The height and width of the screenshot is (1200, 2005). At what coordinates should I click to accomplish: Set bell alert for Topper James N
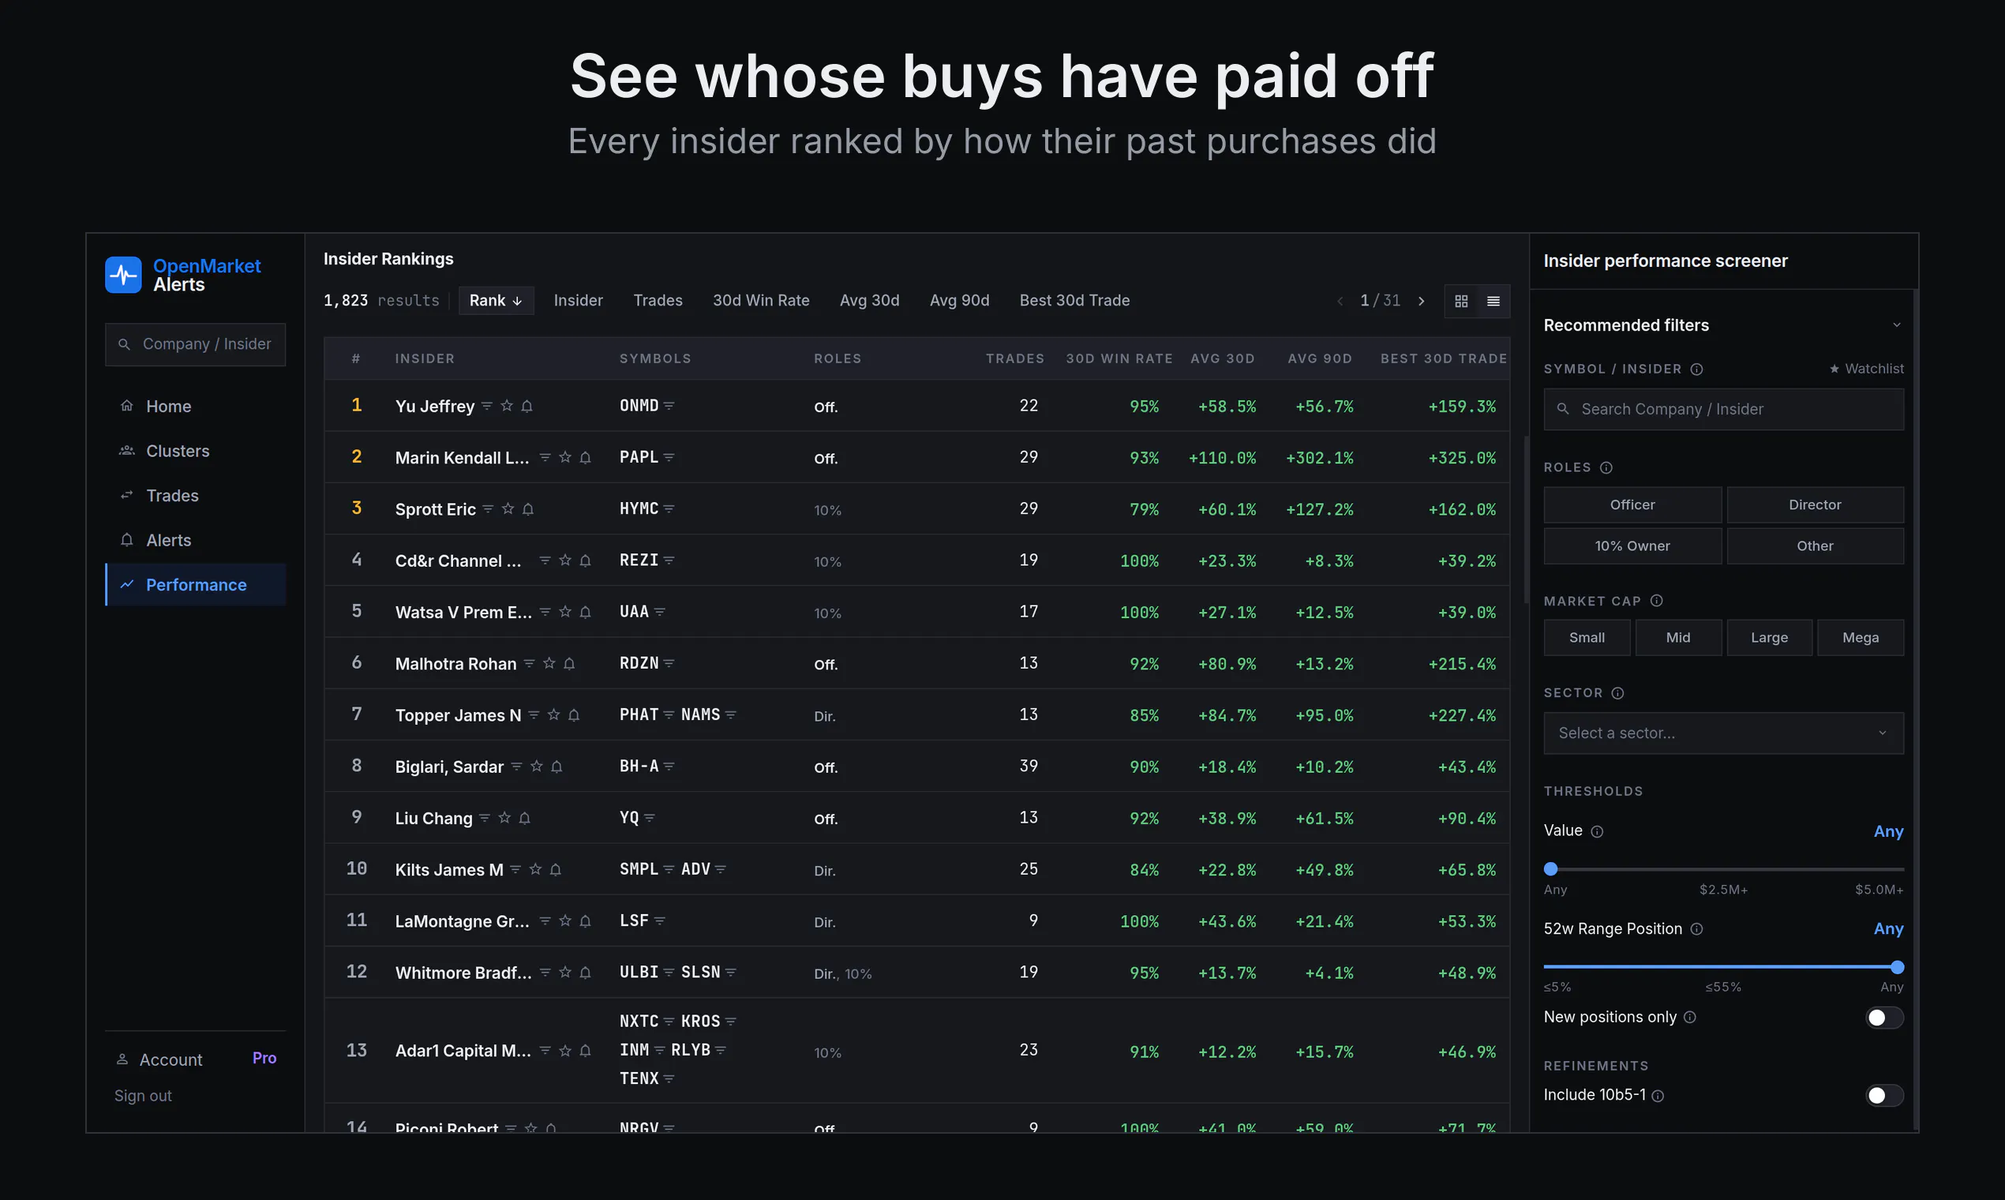tap(574, 714)
